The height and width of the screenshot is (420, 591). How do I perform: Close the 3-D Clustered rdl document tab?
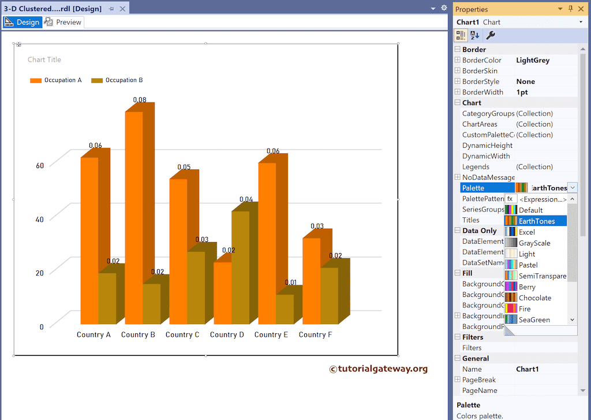pyautogui.click(x=122, y=9)
